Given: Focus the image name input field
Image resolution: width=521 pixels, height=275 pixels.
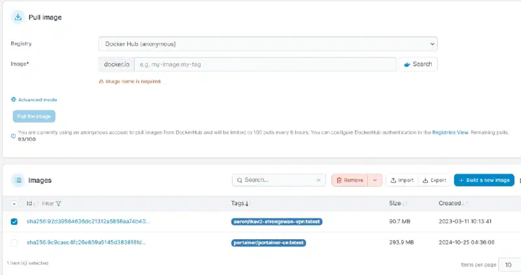Looking at the screenshot, I should (x=265, y=64).
